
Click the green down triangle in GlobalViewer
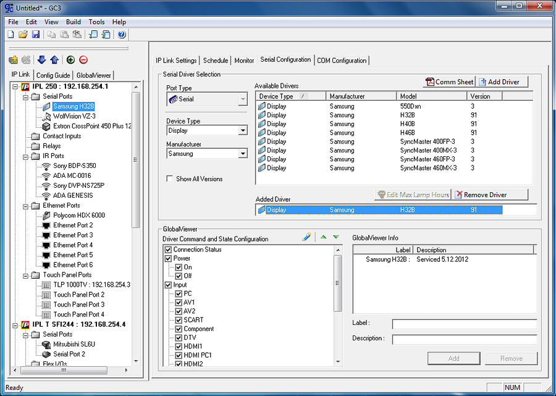(x=336, y=237)
